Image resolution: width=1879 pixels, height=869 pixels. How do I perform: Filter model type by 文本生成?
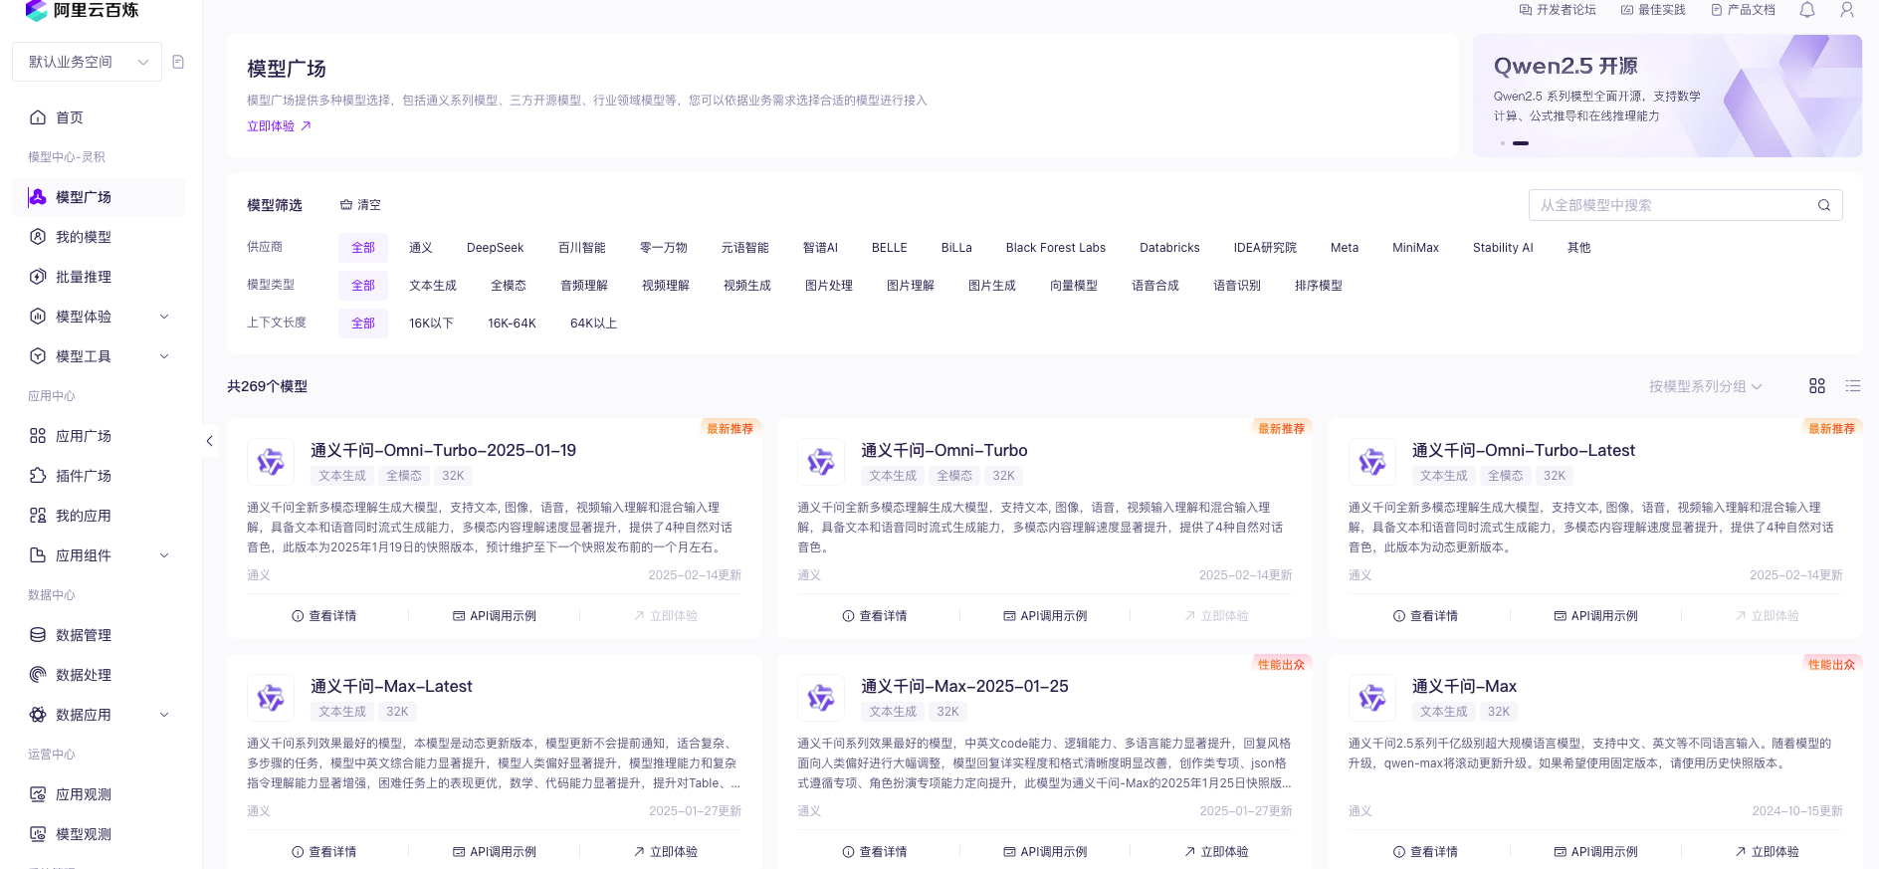pyautogui.click(x=433, y=286)
